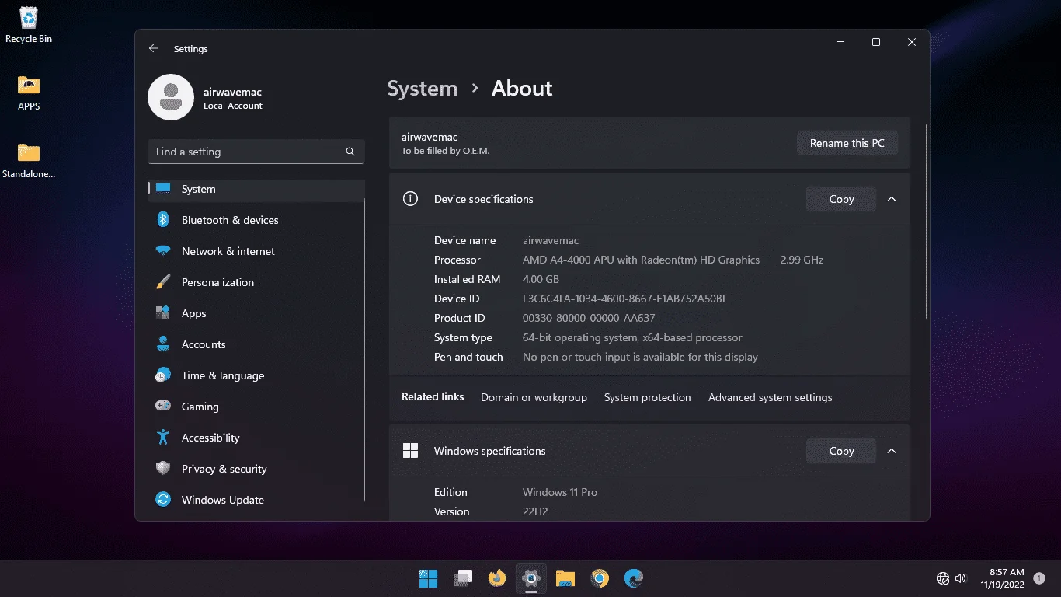The width and height of the screenshot is (1061, 597).
Task: Open the Domain or workgroup link
Action: (x=534, y=397)
